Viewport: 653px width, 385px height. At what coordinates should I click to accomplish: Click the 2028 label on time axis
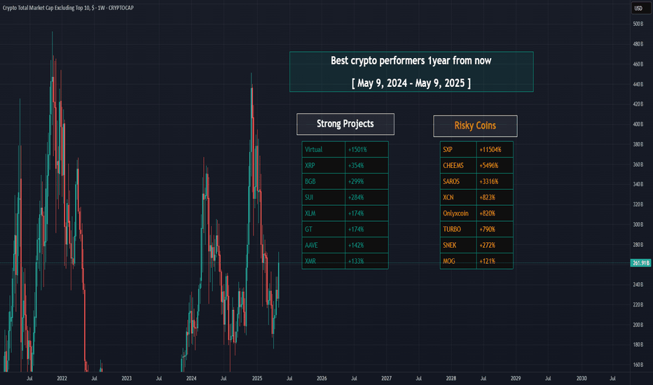(451, 378)
